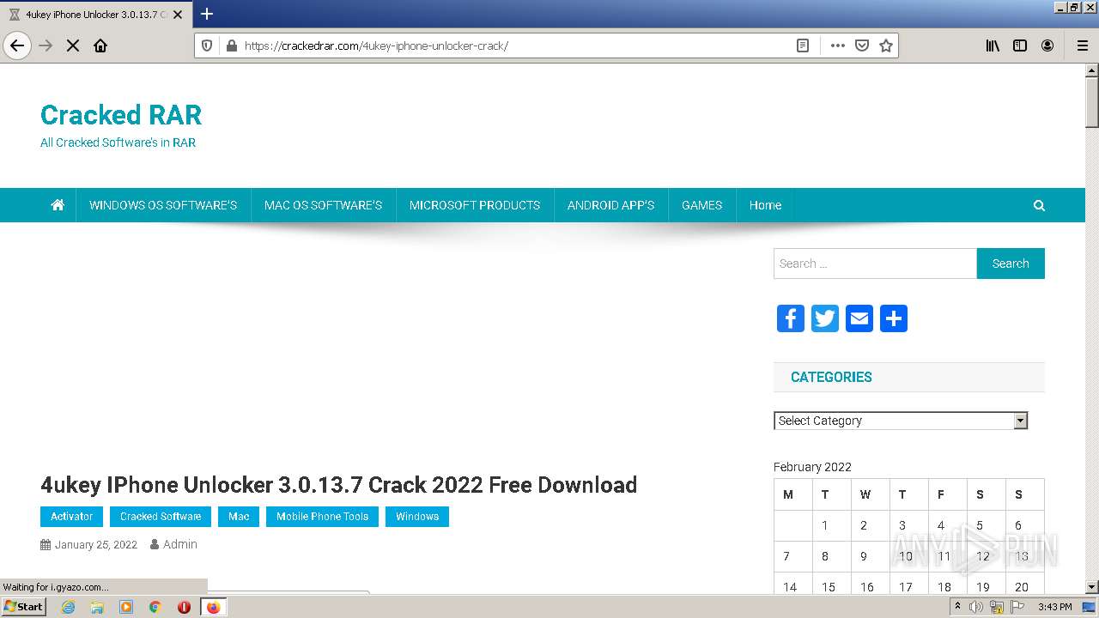Click calendar date 7
Viewport: 1099px width, 618px height.
point(786,556)
